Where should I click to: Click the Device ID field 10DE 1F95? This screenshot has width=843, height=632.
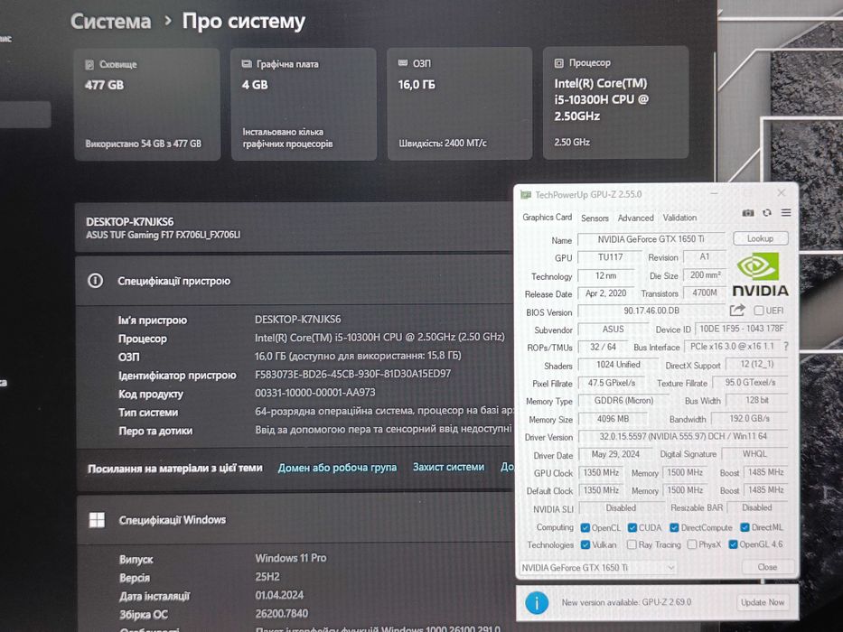742,329
